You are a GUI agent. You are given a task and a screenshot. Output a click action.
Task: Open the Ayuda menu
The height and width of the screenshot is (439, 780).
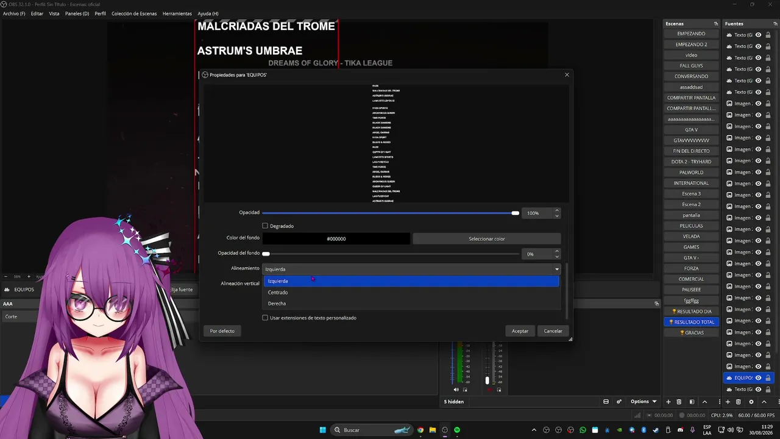tap(208, 13)
